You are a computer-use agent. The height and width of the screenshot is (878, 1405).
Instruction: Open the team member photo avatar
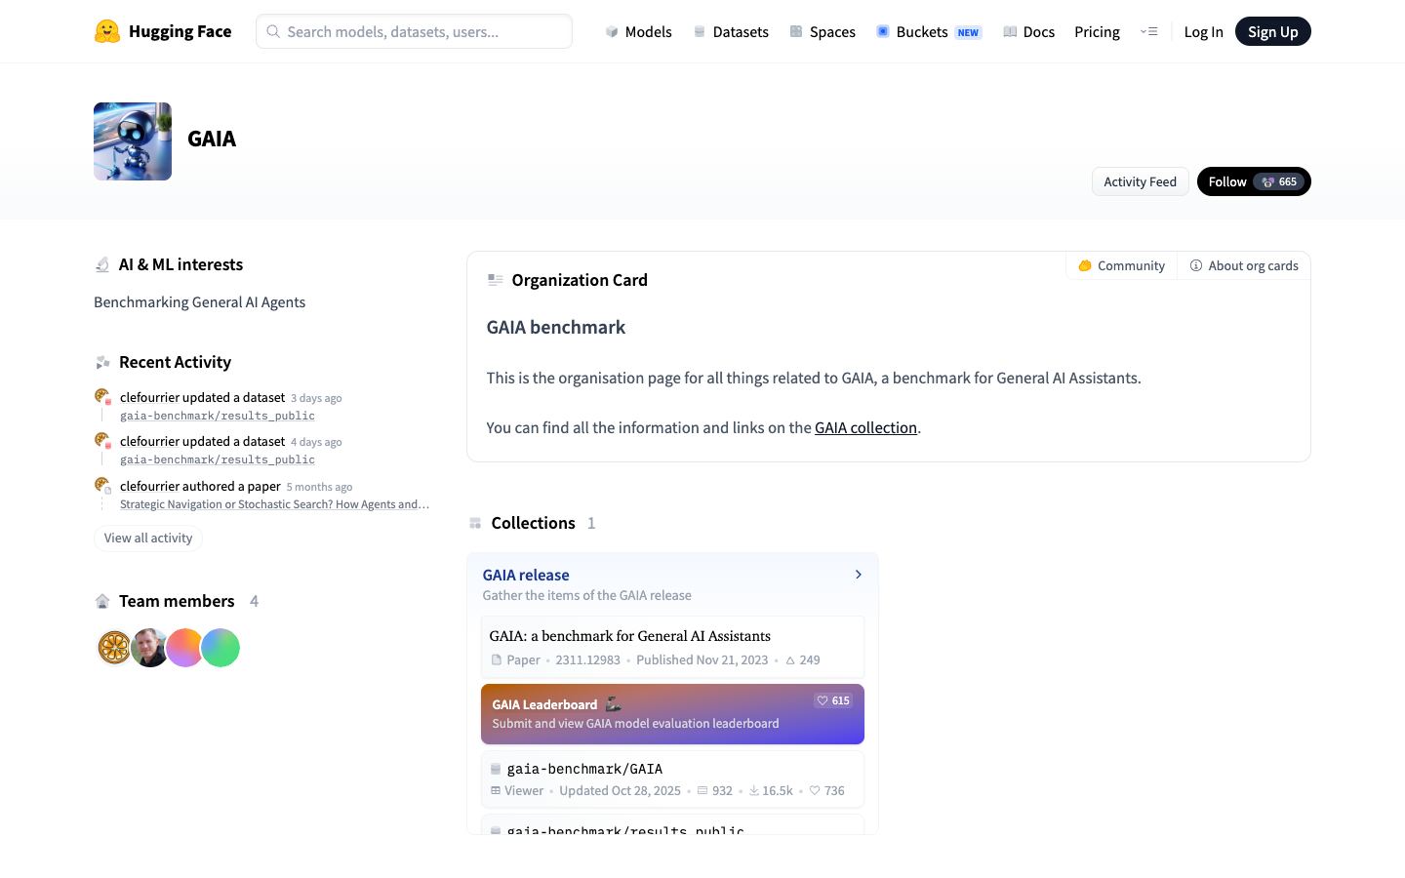(x=149, y=647)
